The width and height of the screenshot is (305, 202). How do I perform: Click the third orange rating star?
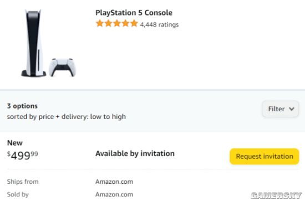[x=117, y=23]
